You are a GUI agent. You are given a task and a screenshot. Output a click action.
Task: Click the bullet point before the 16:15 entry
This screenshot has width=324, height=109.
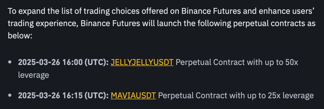click(x=10, y=95)
